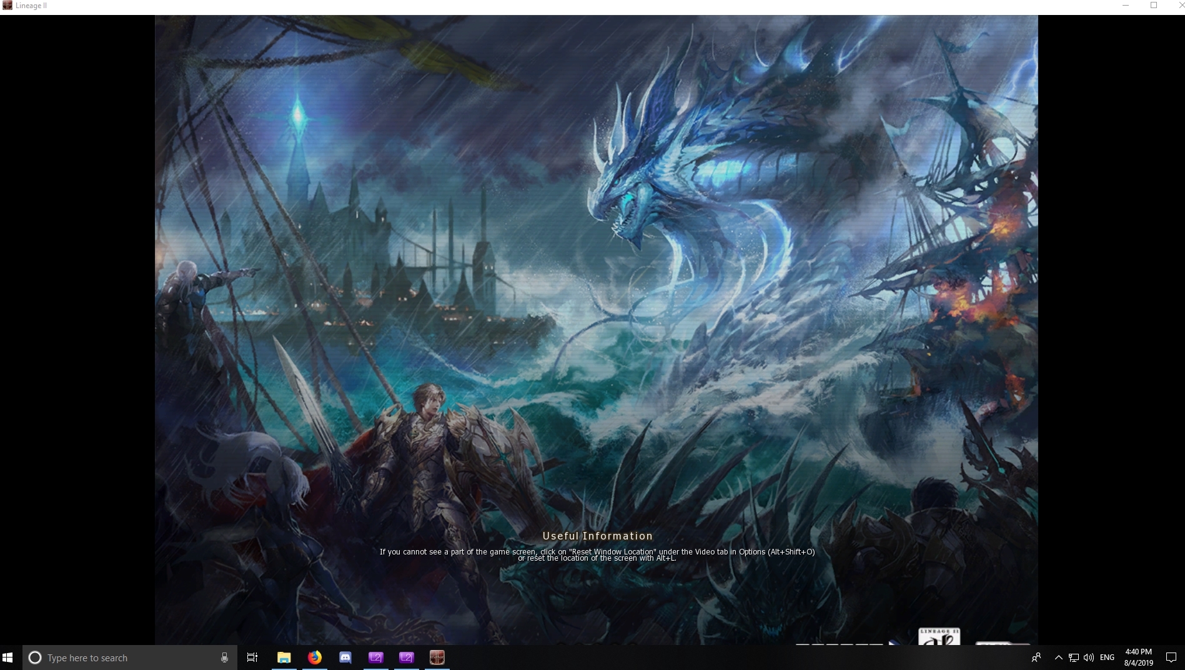Image resolution: width=1185 pixels, height=670 pixels.
Task: Switch to Firefox in the taskbar
Action: pos(315,658)
